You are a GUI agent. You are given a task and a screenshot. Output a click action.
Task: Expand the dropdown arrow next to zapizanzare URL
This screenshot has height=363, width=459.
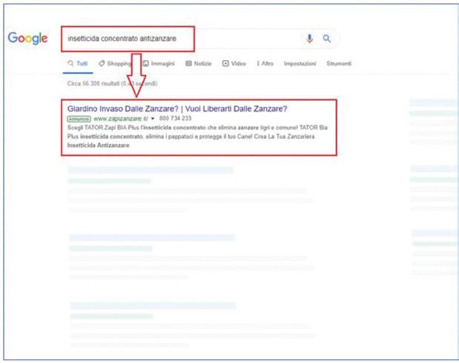click(153, 119)
